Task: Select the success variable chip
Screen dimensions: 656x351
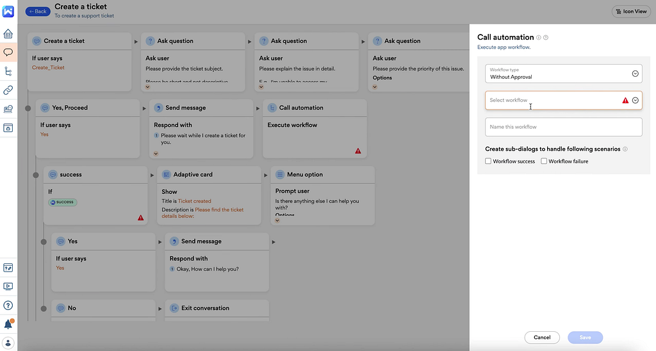Action: pyautogui.click(x=63, y=202)
